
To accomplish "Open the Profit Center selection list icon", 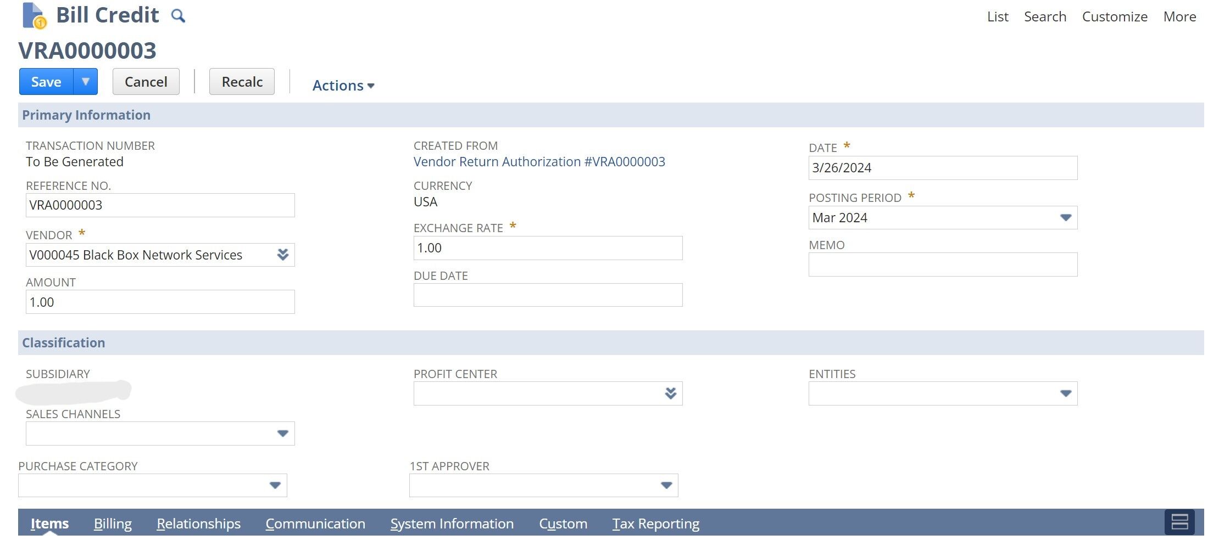I will (x=670, y=393).
